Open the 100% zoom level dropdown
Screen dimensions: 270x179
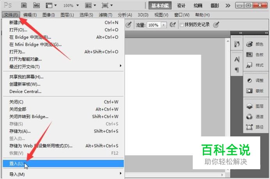coord(71,5)
